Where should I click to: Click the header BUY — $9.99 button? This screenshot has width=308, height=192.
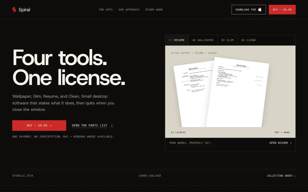click(282, 9)
